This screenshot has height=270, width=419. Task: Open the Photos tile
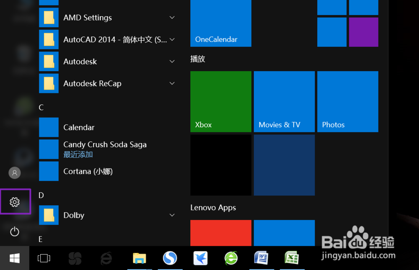point(348,101)
